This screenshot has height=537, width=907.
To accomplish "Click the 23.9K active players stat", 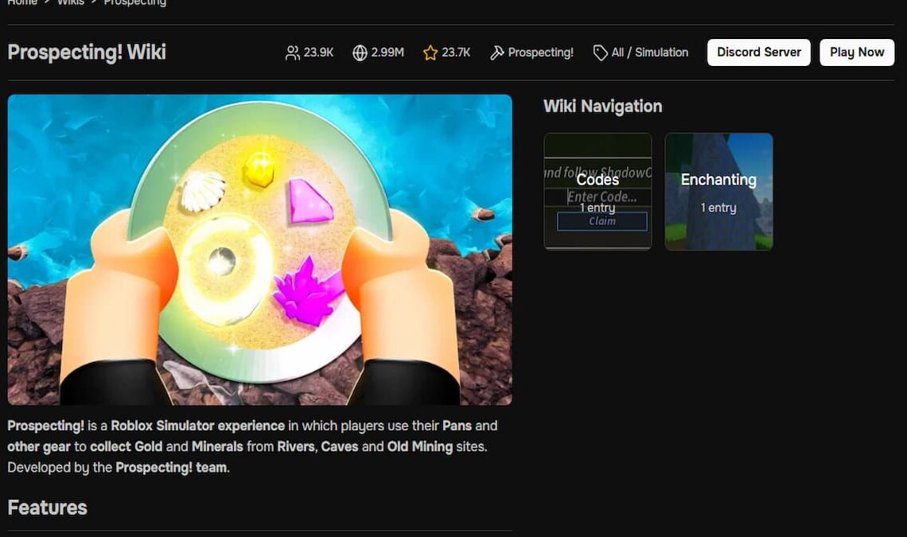I will pyautogui.click(x=318, y=53).
